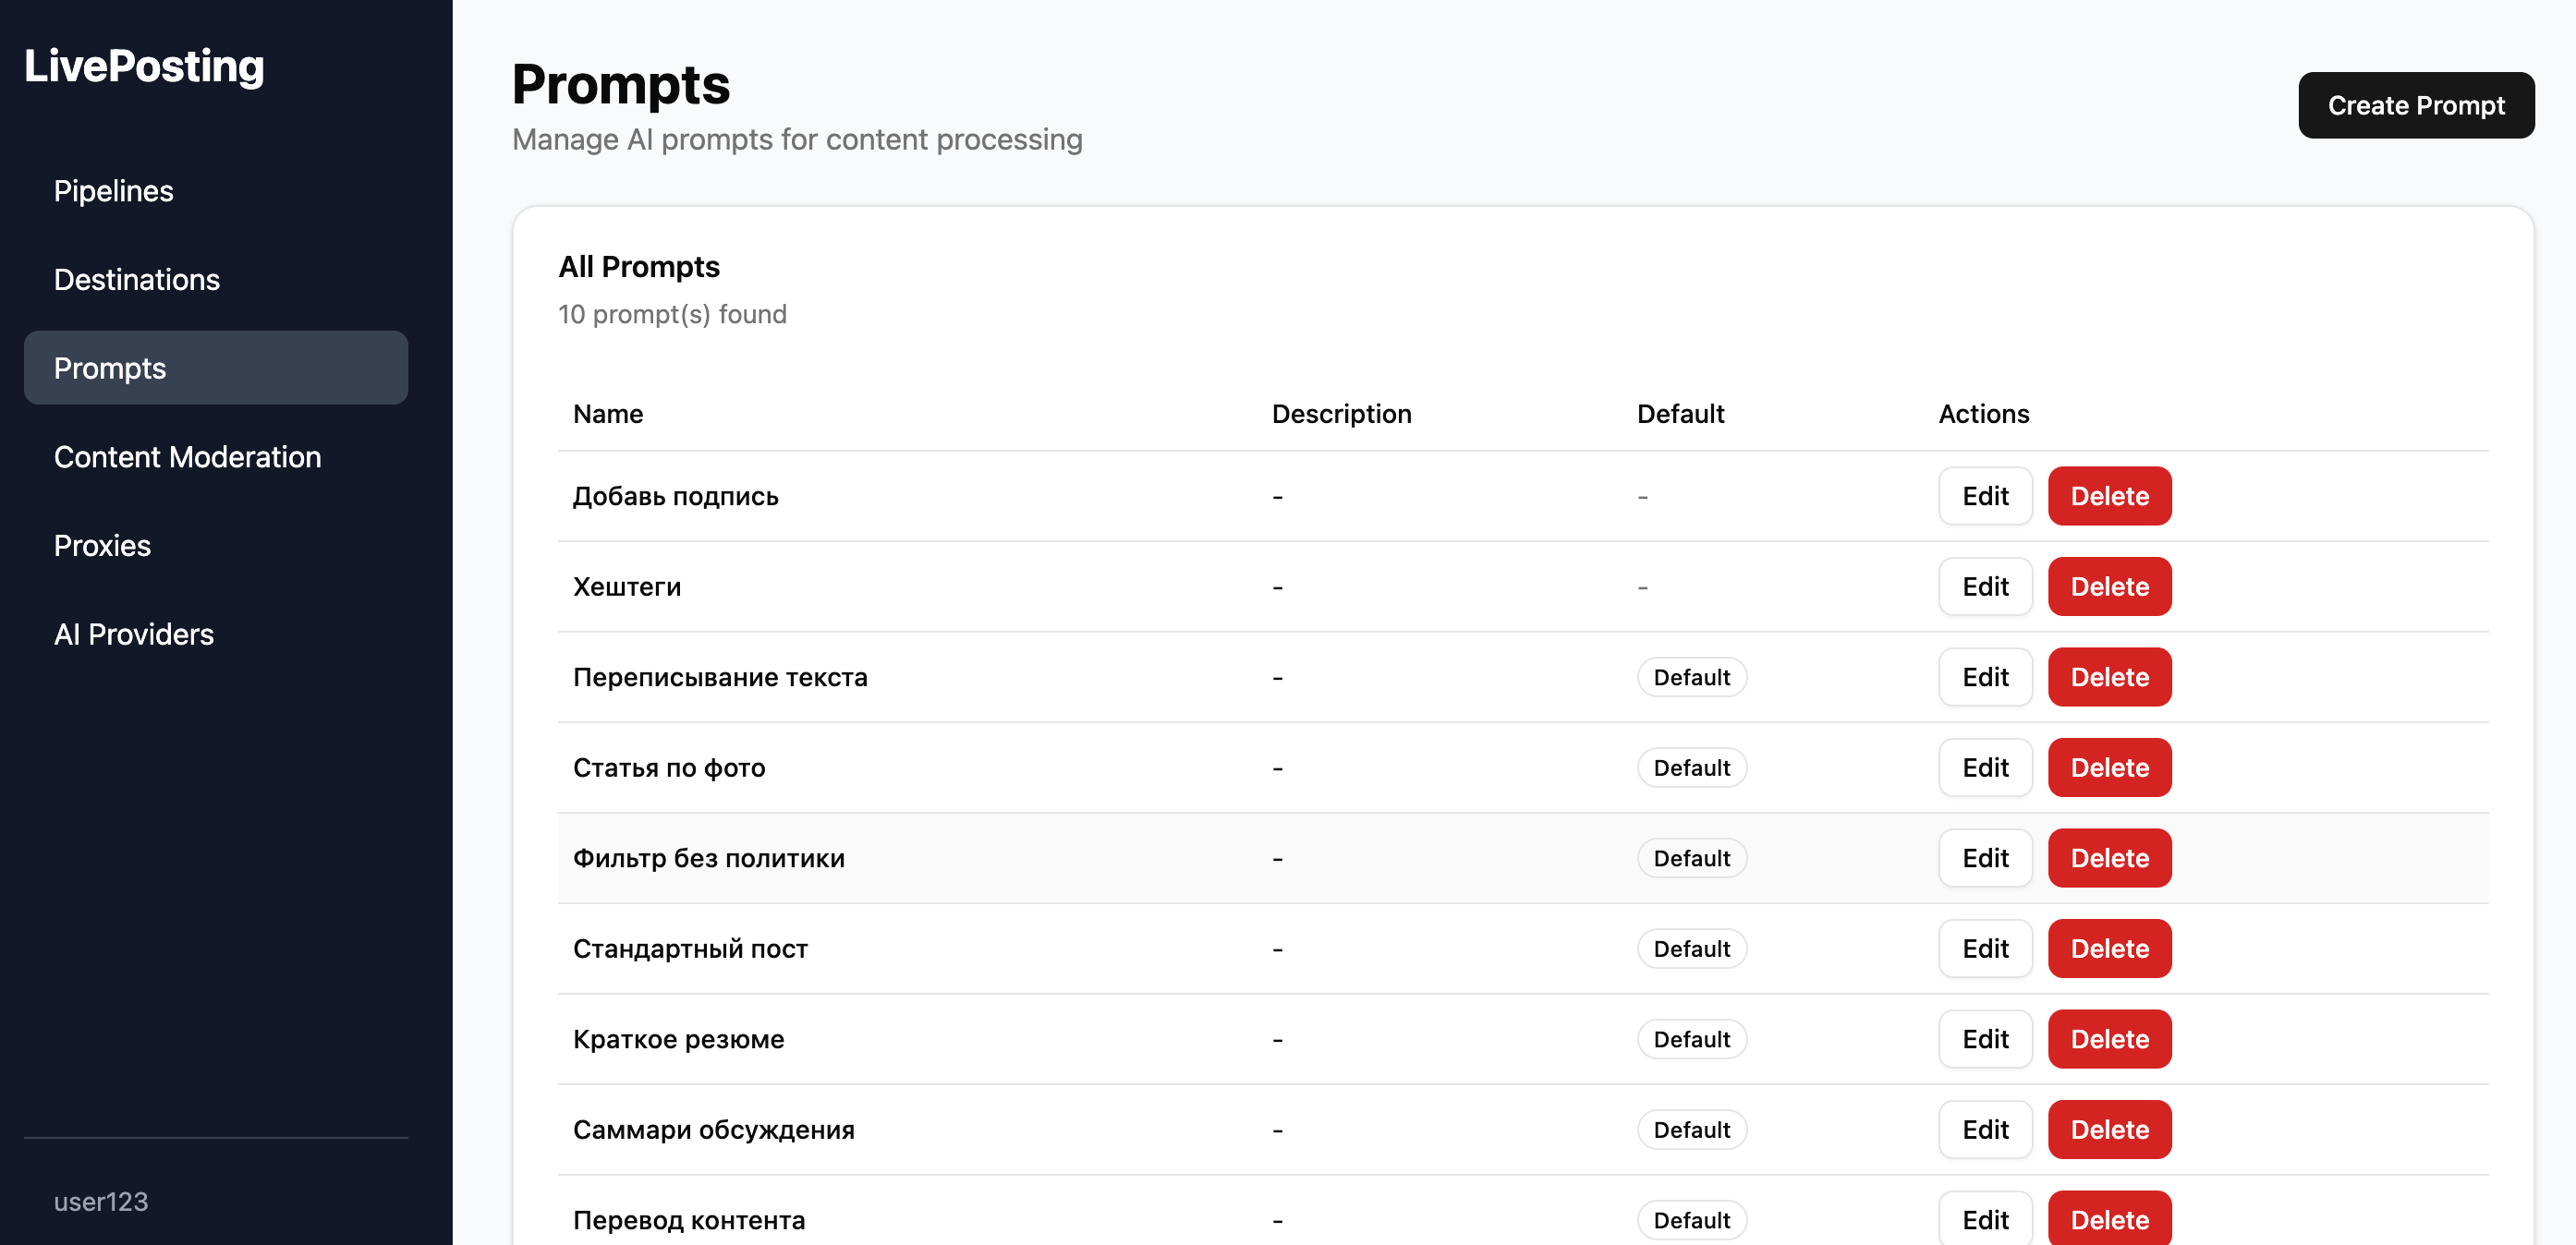2576x1245 pixels.
Task: Navigate to Proxies section
Action: pos(102,546)
